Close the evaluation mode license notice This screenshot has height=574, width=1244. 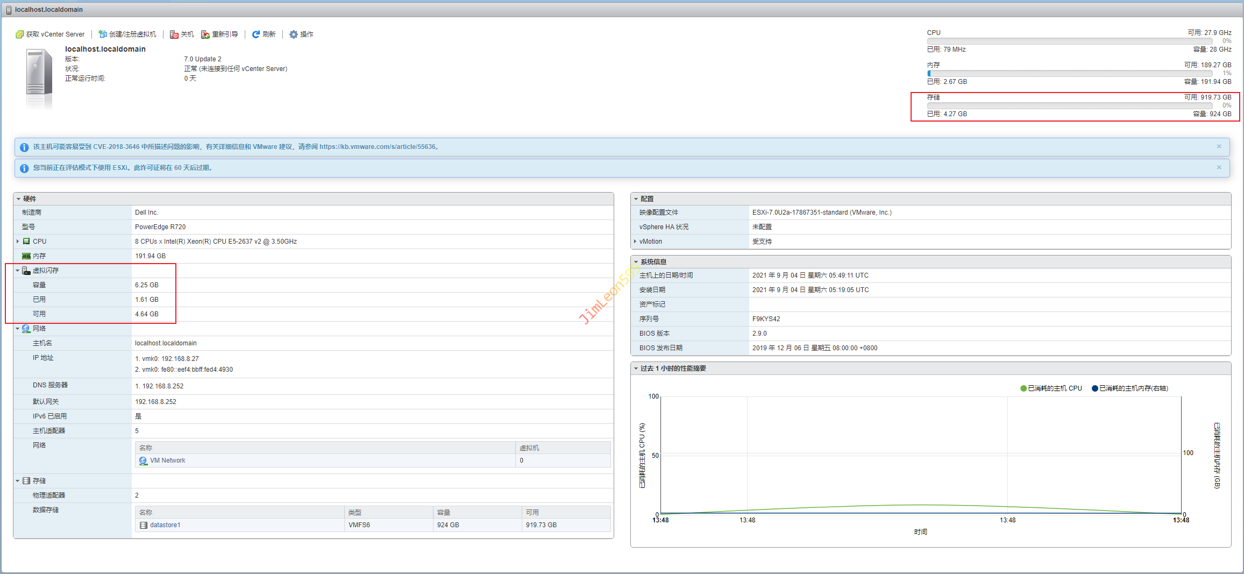click(1219, 167)
